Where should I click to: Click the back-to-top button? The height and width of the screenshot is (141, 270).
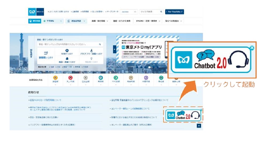point(199,126)
